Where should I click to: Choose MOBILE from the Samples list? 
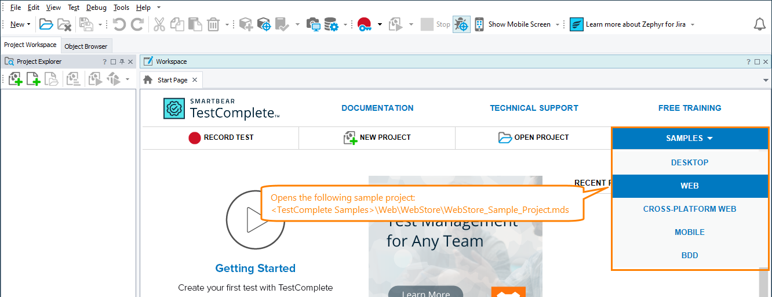[690, 232]
